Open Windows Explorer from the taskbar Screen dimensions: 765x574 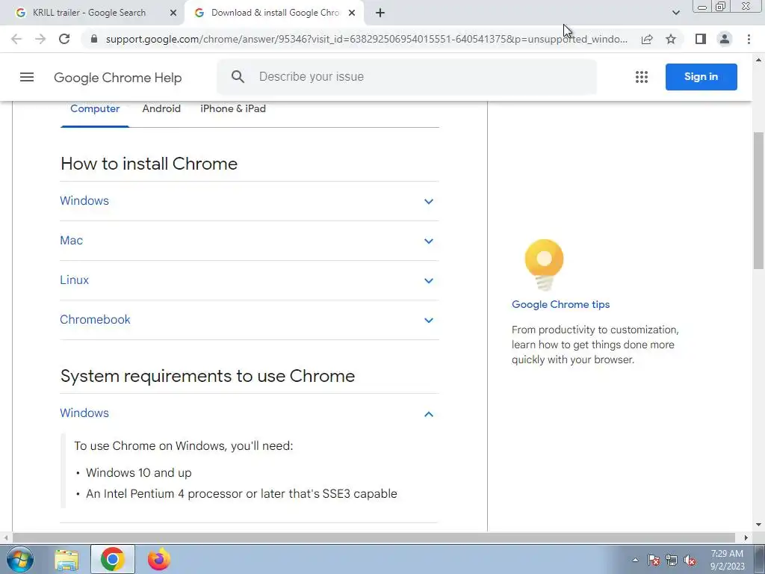tap(66, 560)
